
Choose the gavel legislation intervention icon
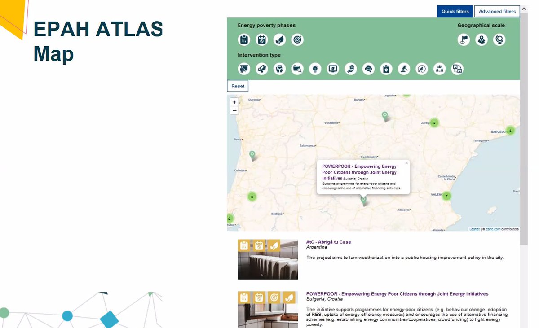(x=404, y=69)
